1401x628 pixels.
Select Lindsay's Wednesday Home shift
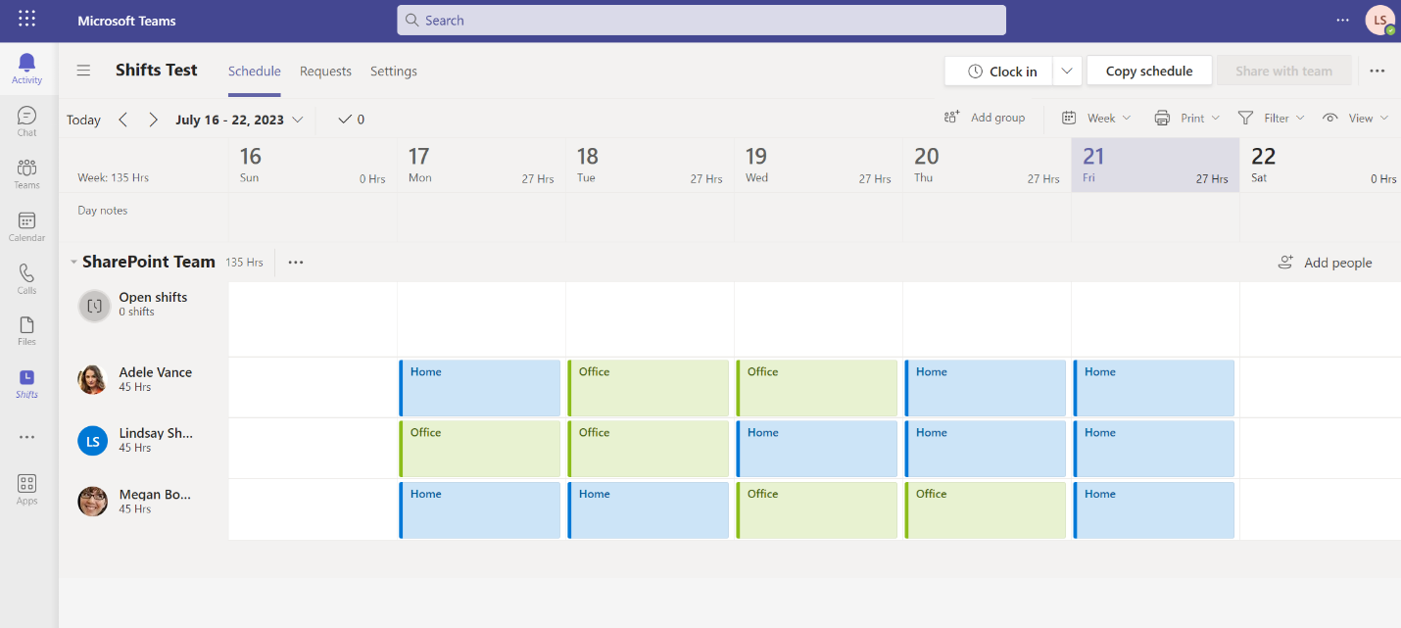[x=817, y=449]
